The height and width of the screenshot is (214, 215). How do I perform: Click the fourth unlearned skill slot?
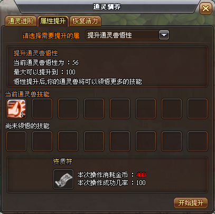coord(94,141)
